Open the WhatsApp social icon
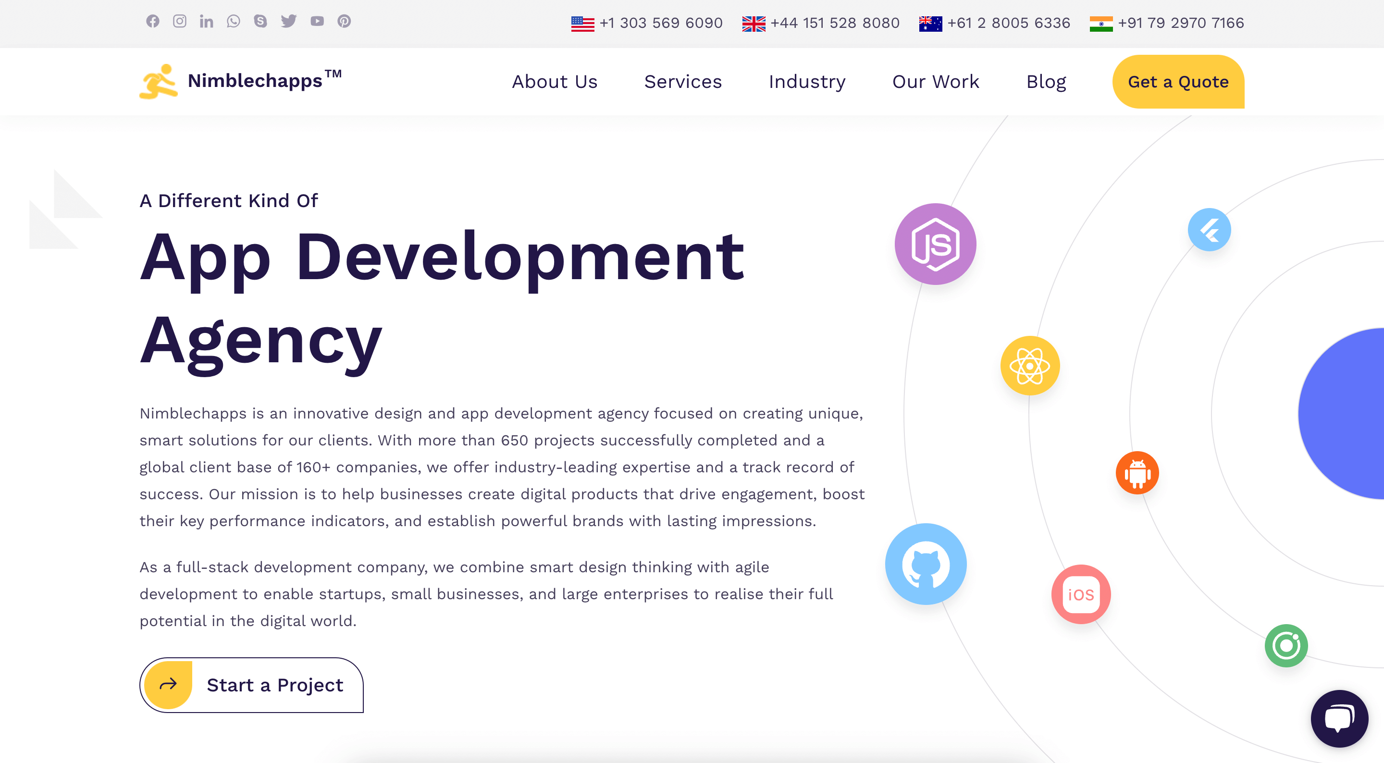The width and height of the screenshot is (1384, 763). (x=233, y=21)
